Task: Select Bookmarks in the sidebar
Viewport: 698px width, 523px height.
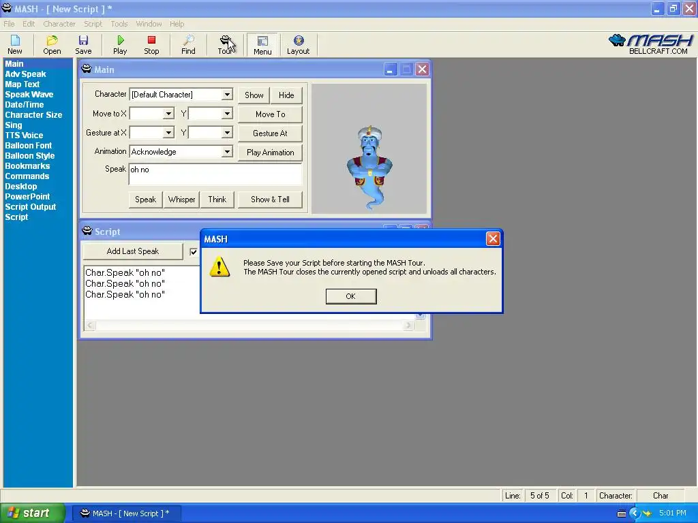Action: [27, 166]
